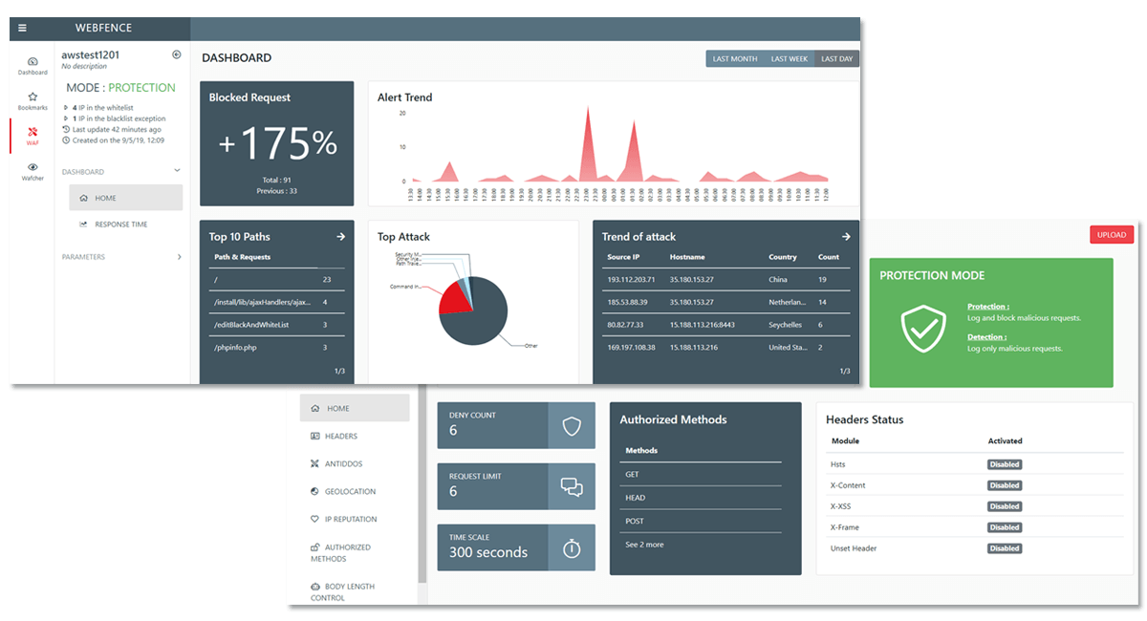The height and width of the screenshot is (621, 1147).
Task: Click See 2 more in Authorized Methods
Action: pyautogui.click(x=644, y=545)
